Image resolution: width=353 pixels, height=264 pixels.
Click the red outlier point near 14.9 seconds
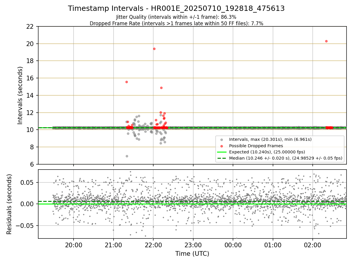(161, 88)
